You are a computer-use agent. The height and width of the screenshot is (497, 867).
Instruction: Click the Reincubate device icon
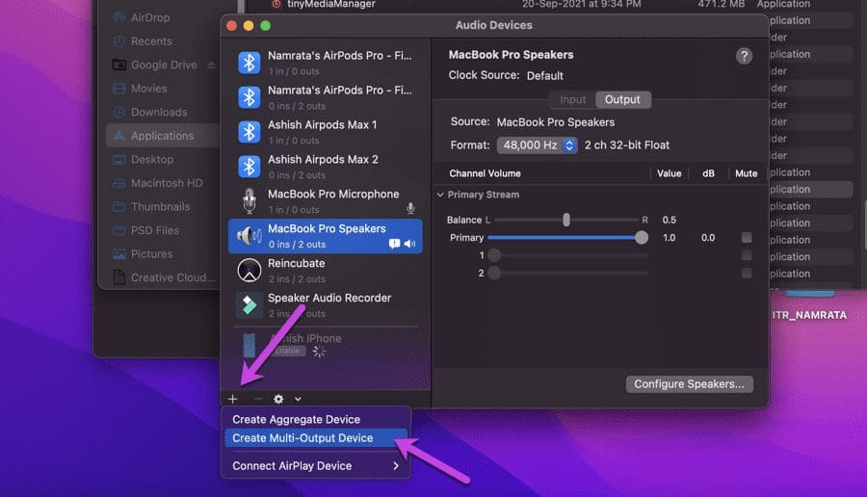(x=250, y=271)
